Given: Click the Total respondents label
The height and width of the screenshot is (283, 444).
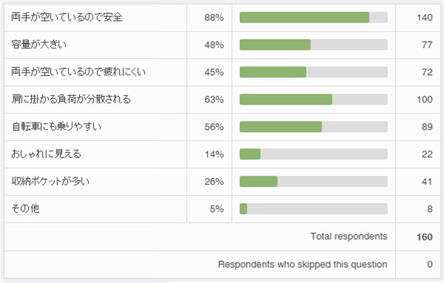Looking at the screenshot, I should coord(349,236).
